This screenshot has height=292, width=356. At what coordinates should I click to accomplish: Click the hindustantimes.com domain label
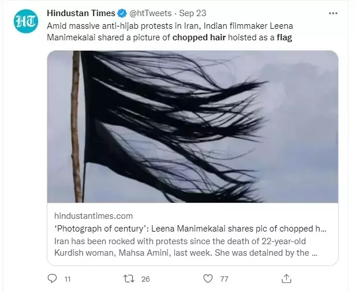click(93, 216)
